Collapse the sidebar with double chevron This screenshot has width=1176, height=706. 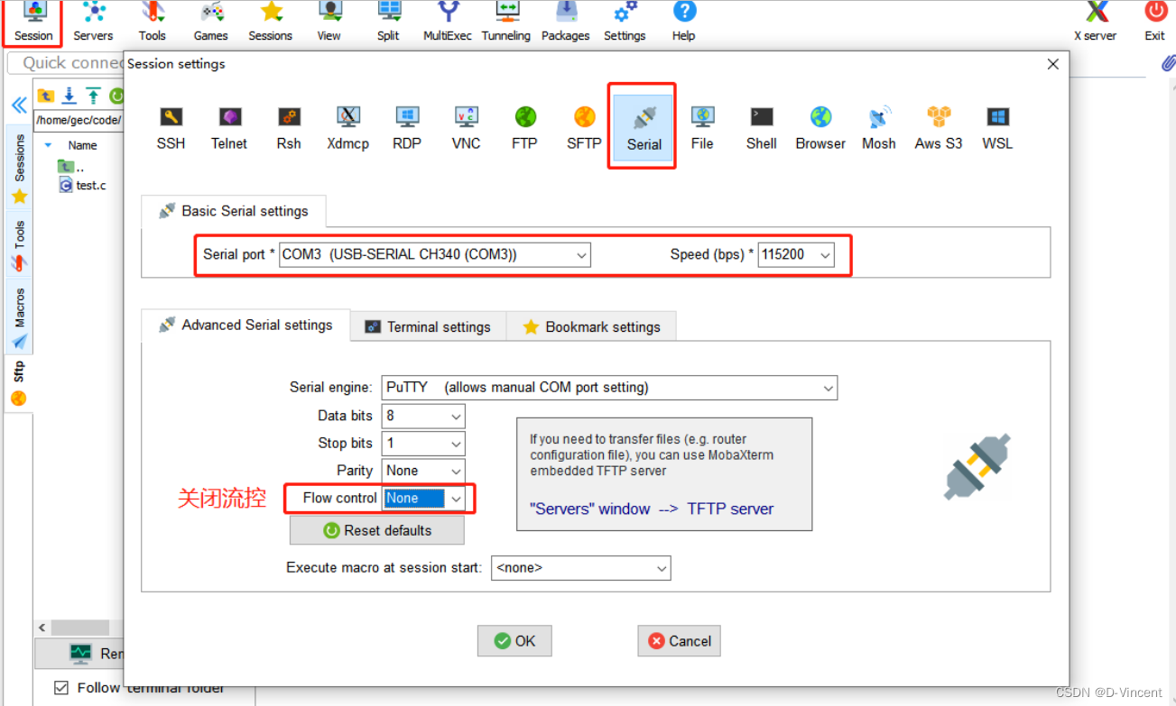[x=18, y=105]
